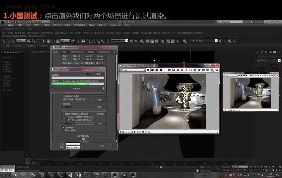Click the load image folder icon in frame buffer
282x178 pixels.
pyautogui.click(x=182, y=70)
